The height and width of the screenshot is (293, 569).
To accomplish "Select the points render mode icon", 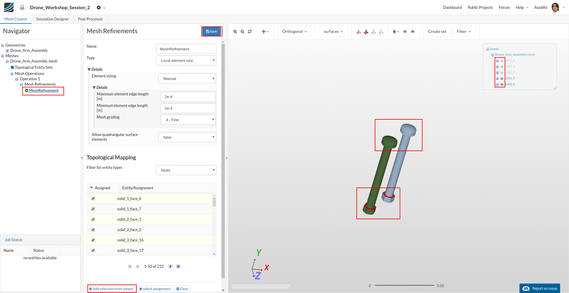I will click(381, 32).
